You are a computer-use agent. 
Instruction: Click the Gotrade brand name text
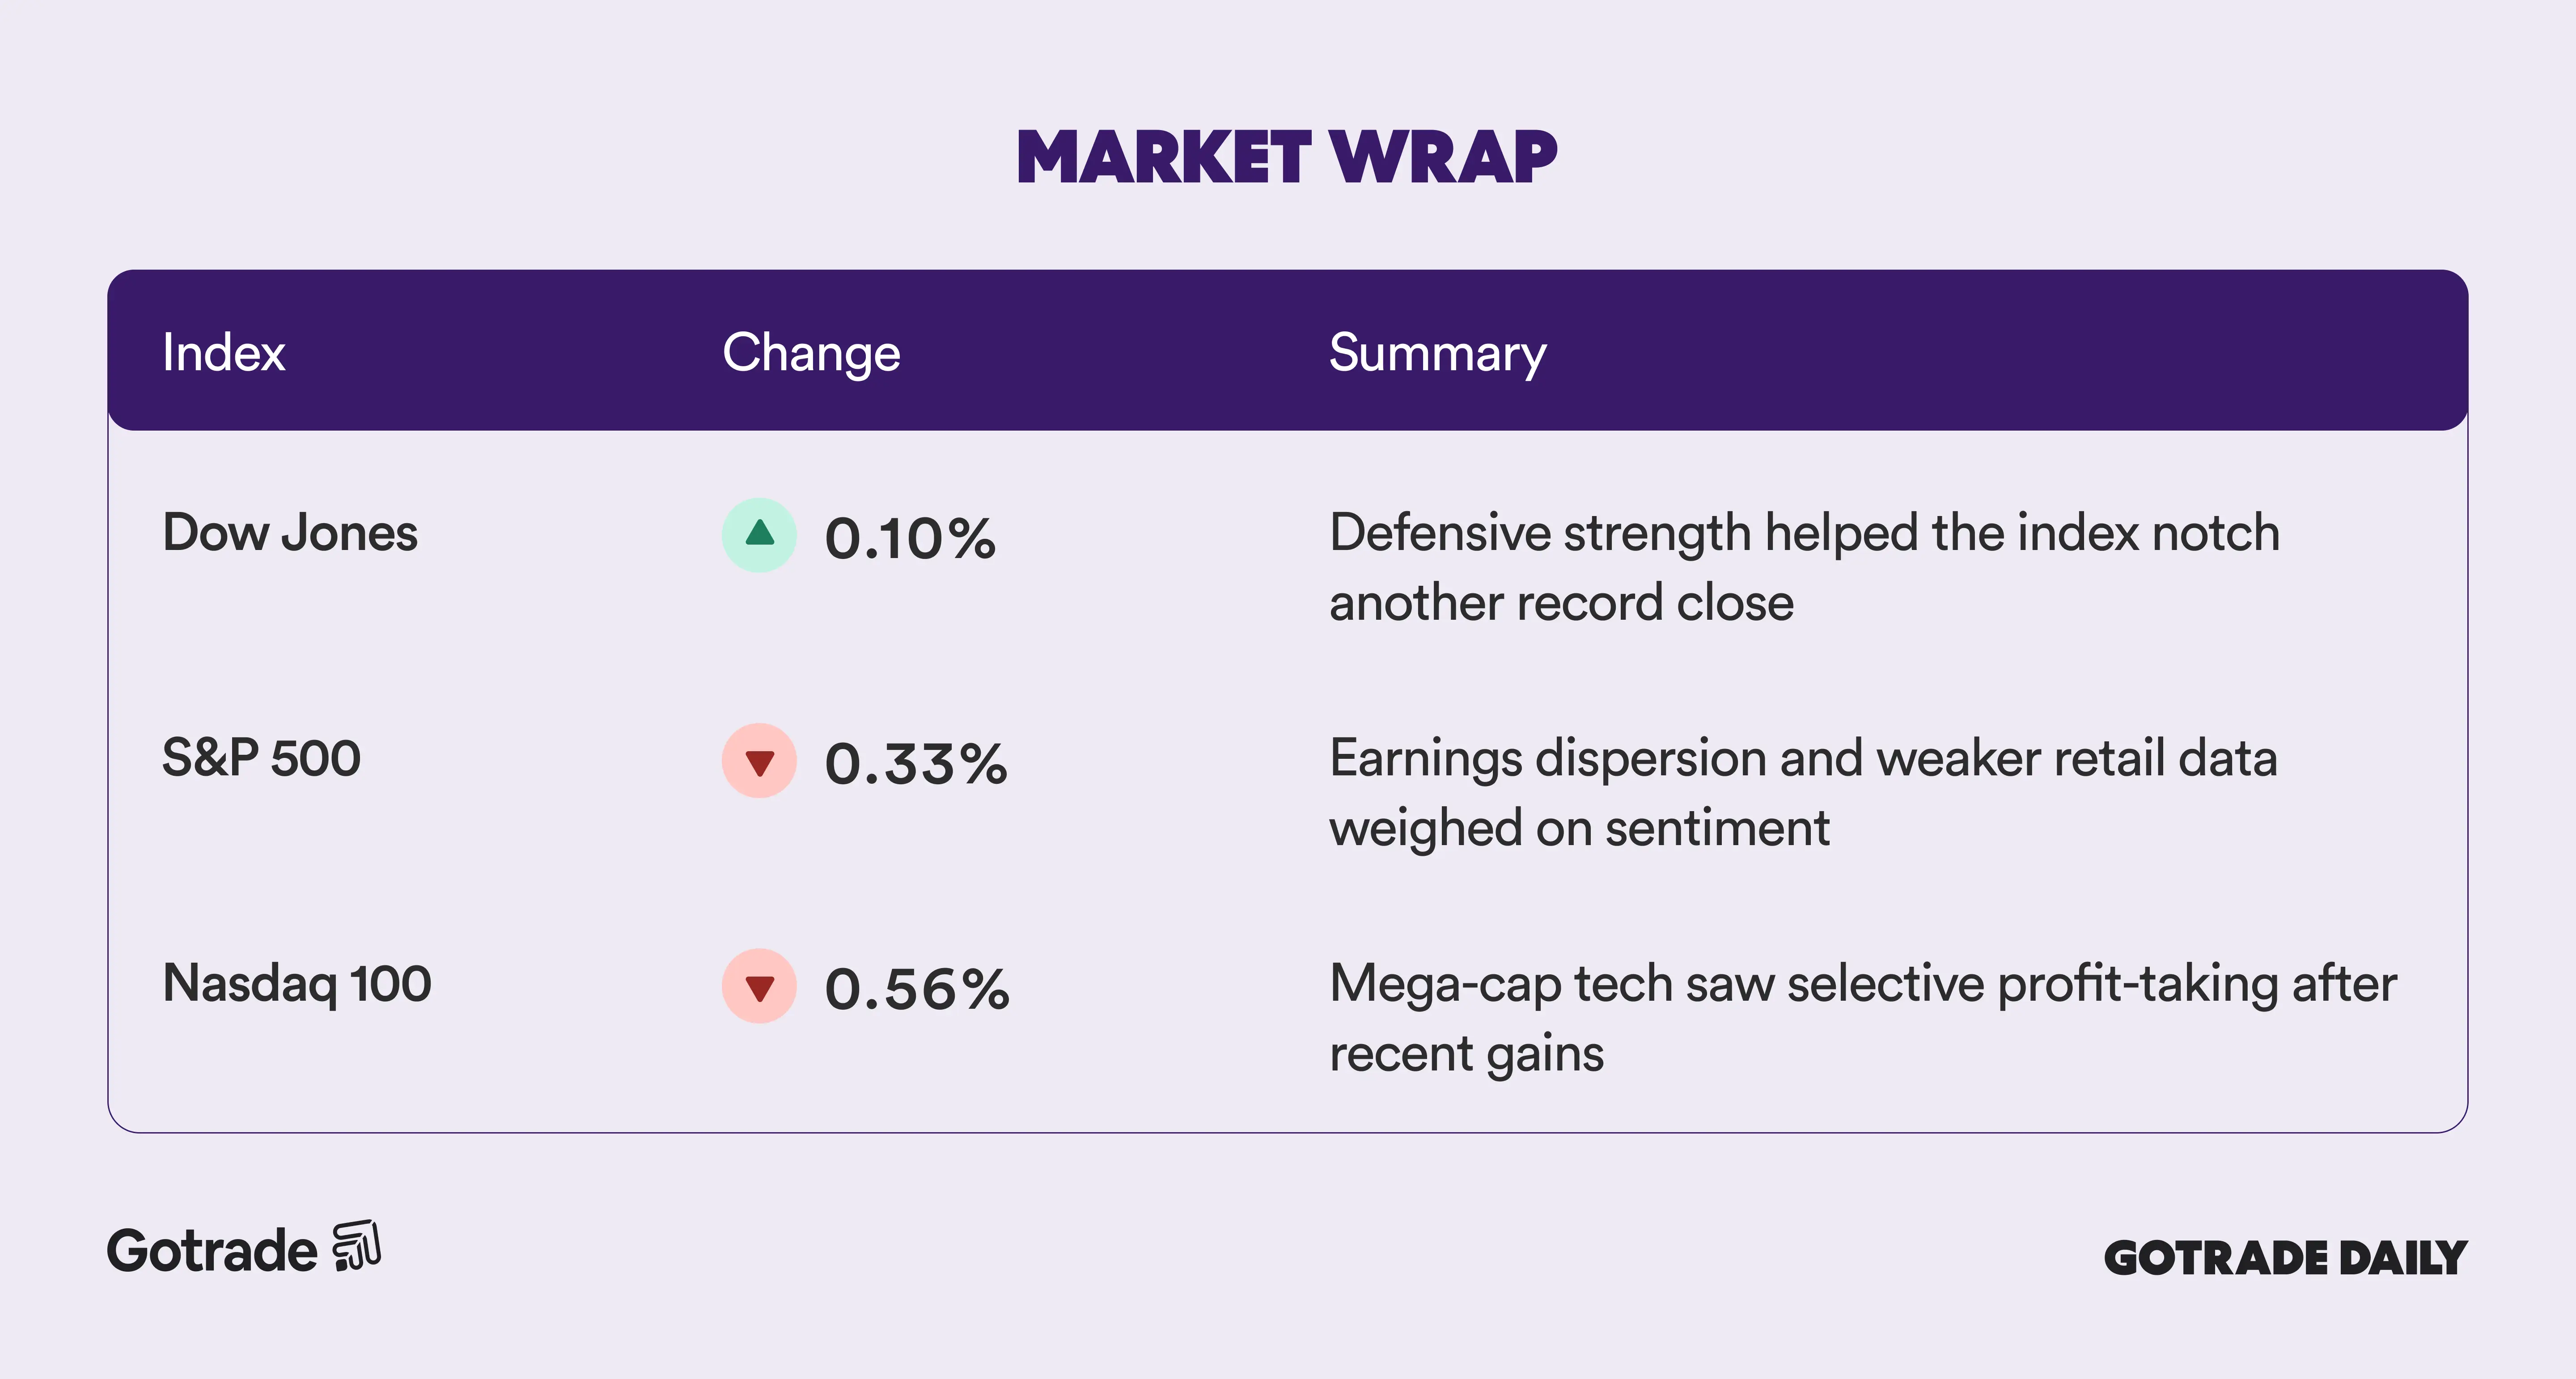tap(212, 1251)
